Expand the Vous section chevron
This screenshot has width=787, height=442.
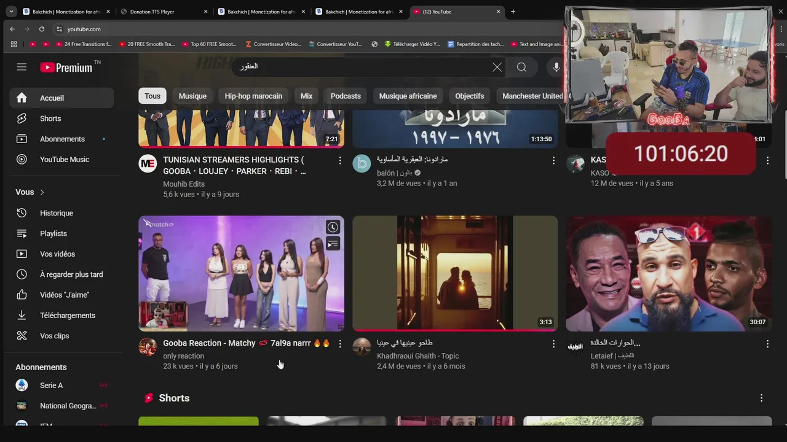pyautogui.click(x=42, y=192)
